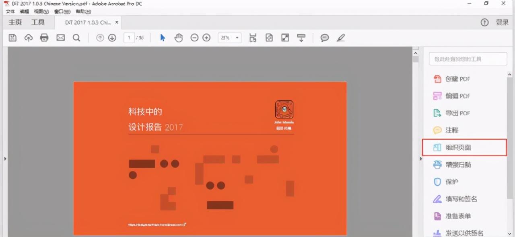Click the fit one full page icon
This screenshot has width=515, height=237.
click(269, 38)
